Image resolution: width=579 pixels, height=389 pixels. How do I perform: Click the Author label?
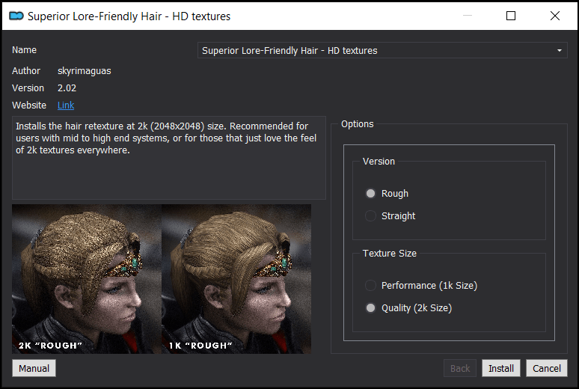point(26,71)
